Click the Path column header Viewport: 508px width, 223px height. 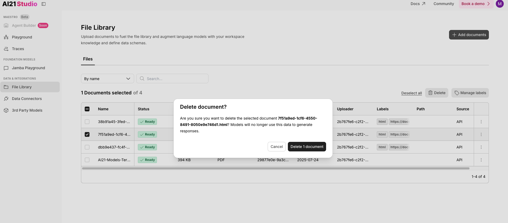pos(421,109)
